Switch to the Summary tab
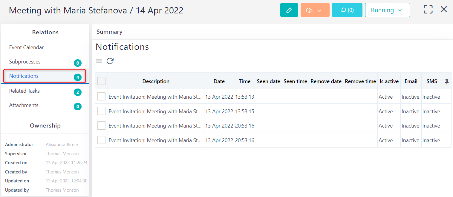453x197 pixels. [x=109, y=32]
